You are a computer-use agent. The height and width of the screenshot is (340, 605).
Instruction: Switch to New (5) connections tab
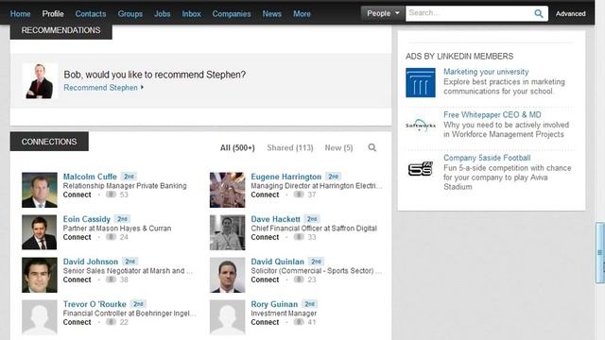pos(338,147)
